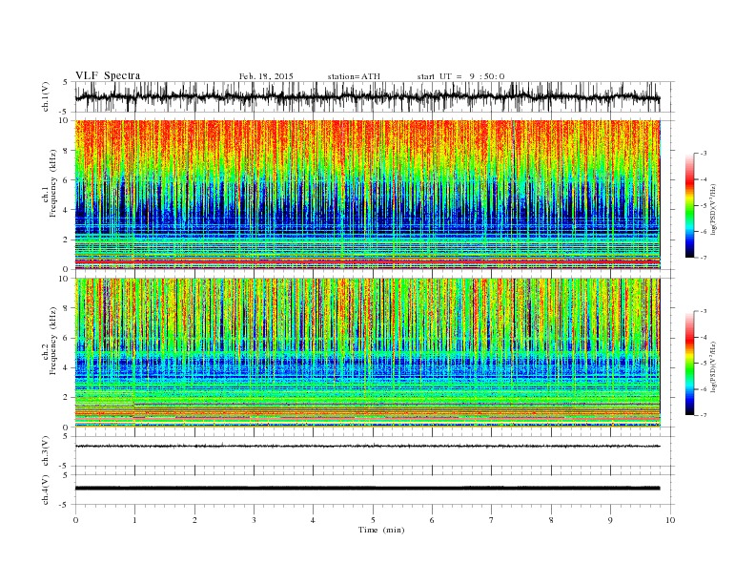Click the '-7' tick on the ch.1 color bar
The image size is (755, 584).
[703, 258]
